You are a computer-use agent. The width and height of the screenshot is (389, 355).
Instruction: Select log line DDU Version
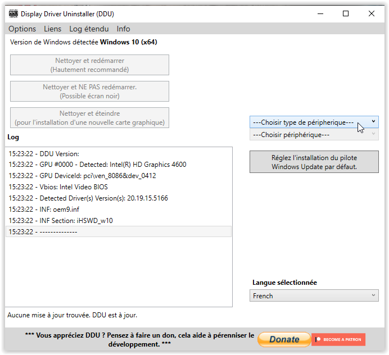119,154
